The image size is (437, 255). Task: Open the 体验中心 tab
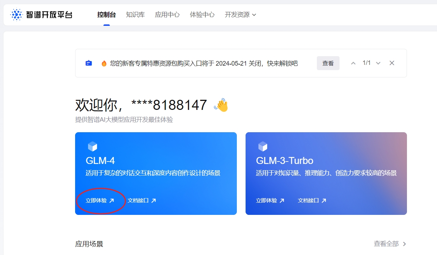point(202,15)
